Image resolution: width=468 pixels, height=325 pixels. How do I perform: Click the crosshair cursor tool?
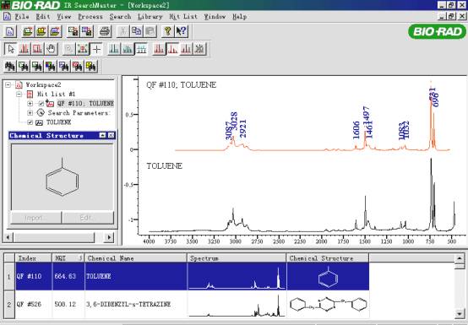pos(96,49)
